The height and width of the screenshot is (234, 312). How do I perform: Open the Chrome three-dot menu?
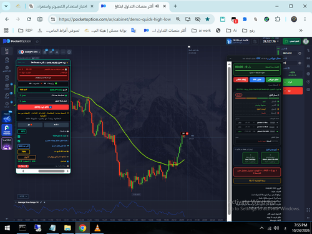click(x=305, y=19)
